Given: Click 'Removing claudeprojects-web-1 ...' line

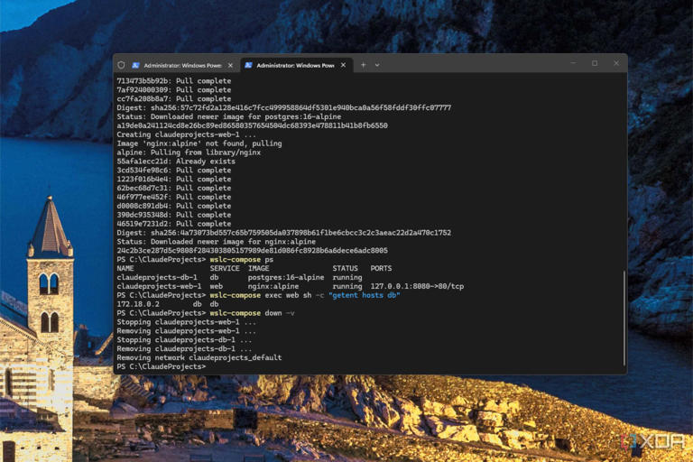Looking at the screenshot, I should coord(186,330).
